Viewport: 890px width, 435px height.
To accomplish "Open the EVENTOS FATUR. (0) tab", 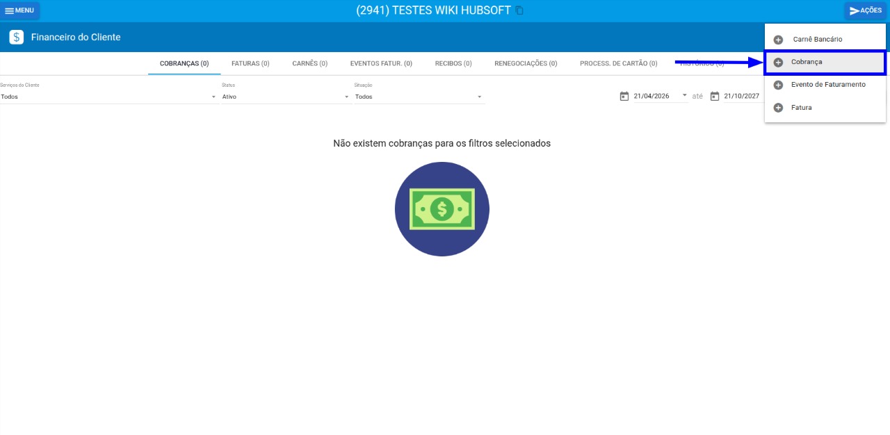I will coord(381,63).
